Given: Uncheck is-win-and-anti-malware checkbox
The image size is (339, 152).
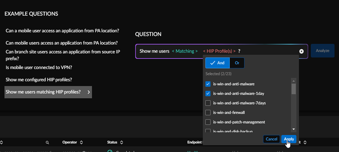Looking at the screenshot, I should pos(208,84).
